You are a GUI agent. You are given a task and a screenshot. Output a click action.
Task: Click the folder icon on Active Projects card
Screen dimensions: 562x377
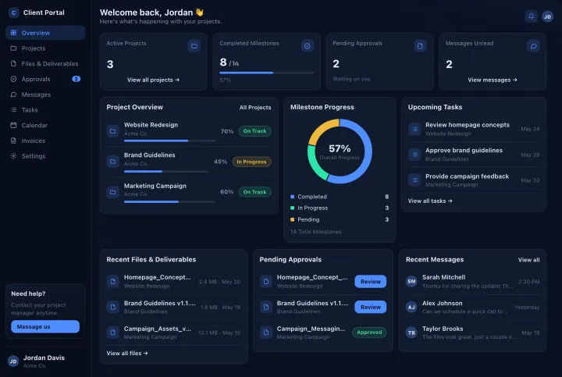pyautogui.click(x=194, y=46)
